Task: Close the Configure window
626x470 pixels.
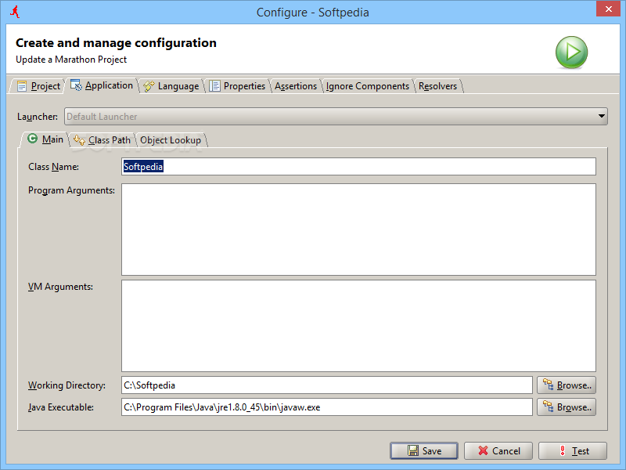Action: [x=608, y=9]
